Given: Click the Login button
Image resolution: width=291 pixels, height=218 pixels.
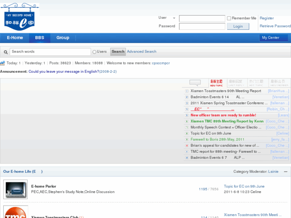Looking at the screenshot, I should [238, 26].
